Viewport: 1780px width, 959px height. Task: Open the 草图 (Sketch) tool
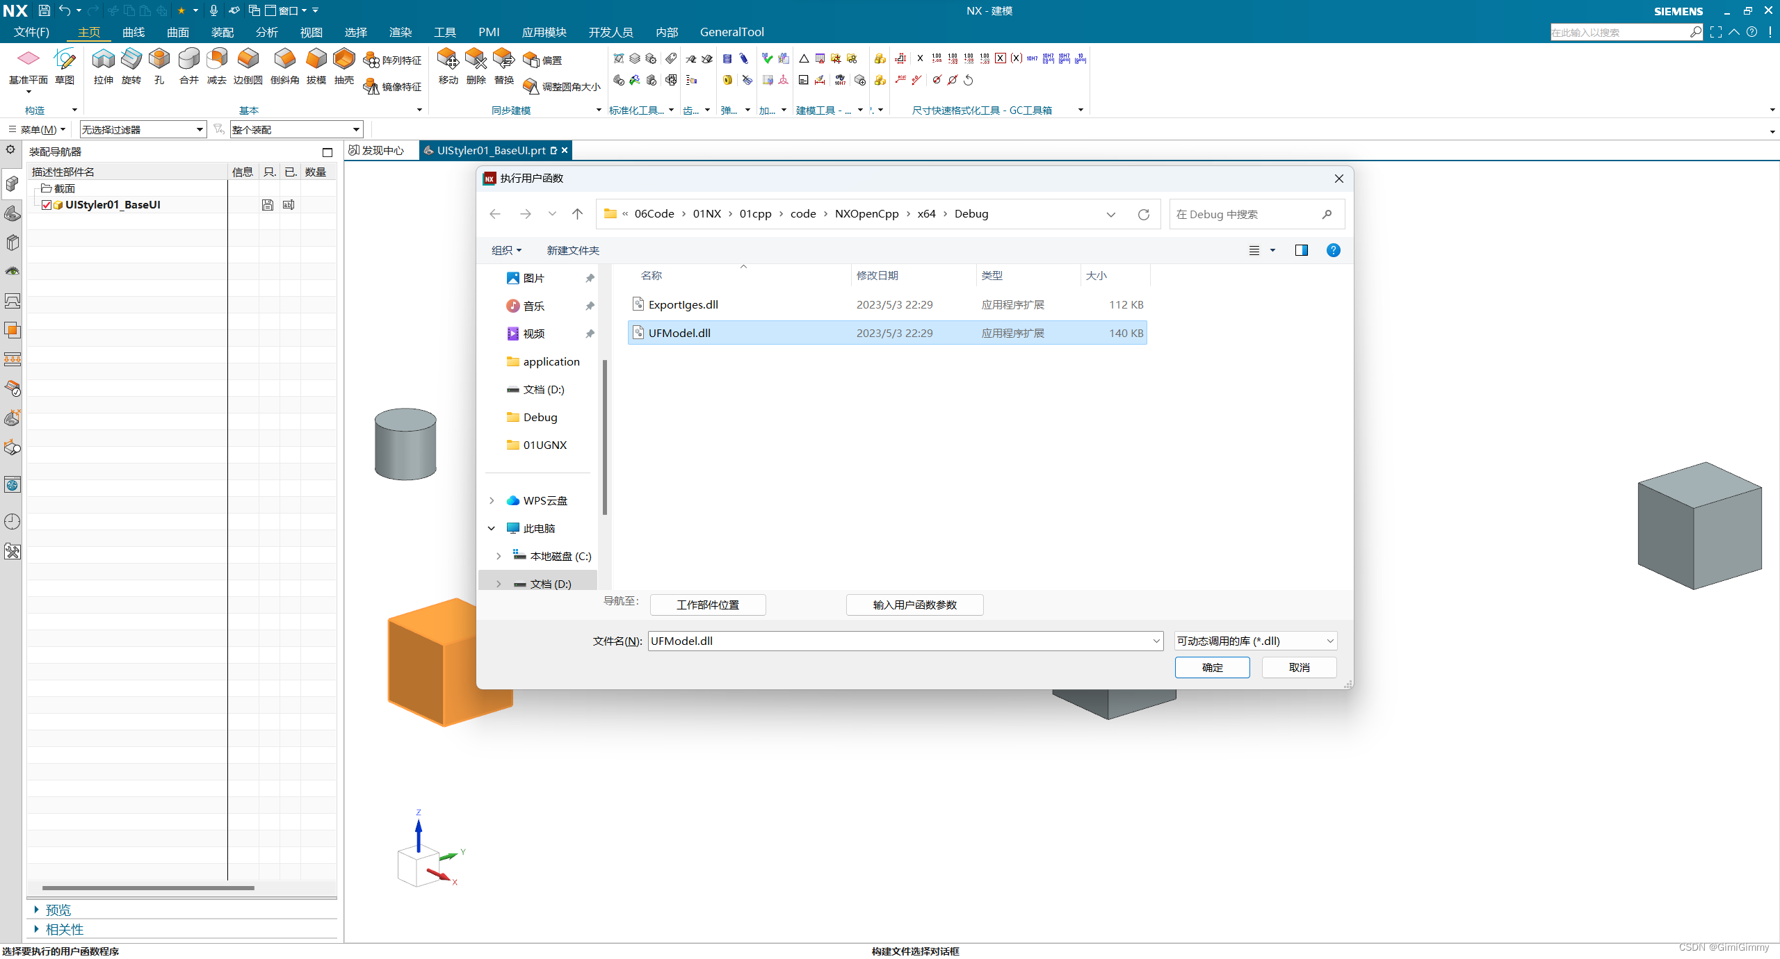(x=65, y=67)
